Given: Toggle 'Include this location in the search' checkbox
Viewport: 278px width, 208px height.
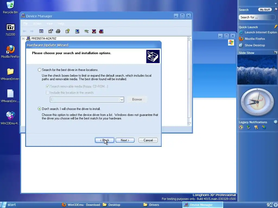Looking at the screenshot, I should (x=48, y=93).
